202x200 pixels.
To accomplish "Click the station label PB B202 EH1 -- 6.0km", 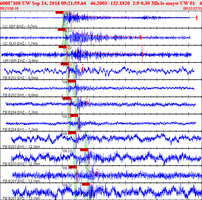I will (x=20, y=95).
